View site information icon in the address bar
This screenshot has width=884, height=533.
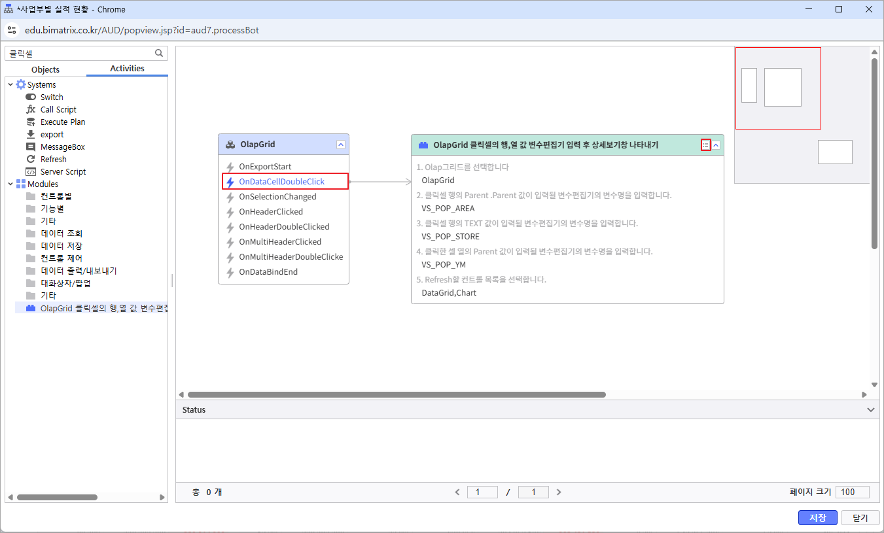pyautogui.click(x=12, y=30)
